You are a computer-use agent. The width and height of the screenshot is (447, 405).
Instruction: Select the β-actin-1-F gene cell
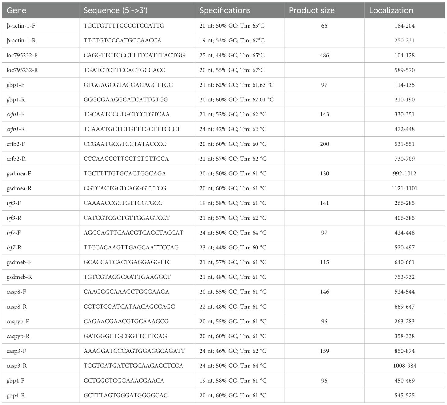click(x=21, y=26)
